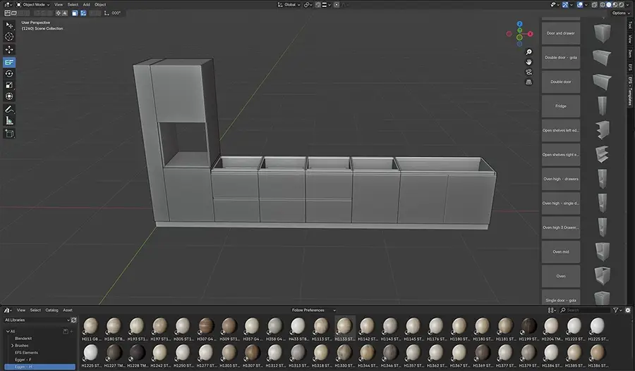This screenshot has width=635, height=371.
Task: Click the hand pan view icon
Action: click(528, 62)
